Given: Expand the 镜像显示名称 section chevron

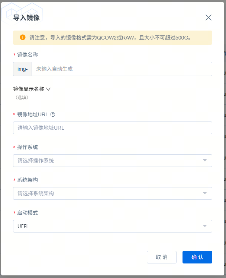Looking at the screenshot, I should point(48,89).
